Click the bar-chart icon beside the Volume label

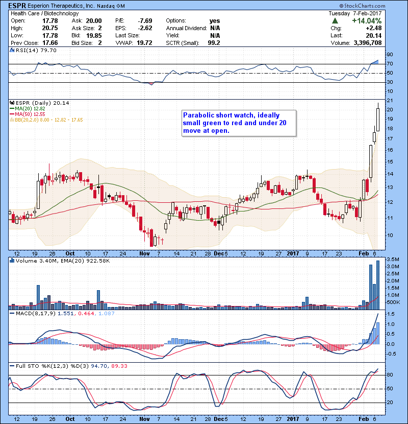click(x=12, y=261)
